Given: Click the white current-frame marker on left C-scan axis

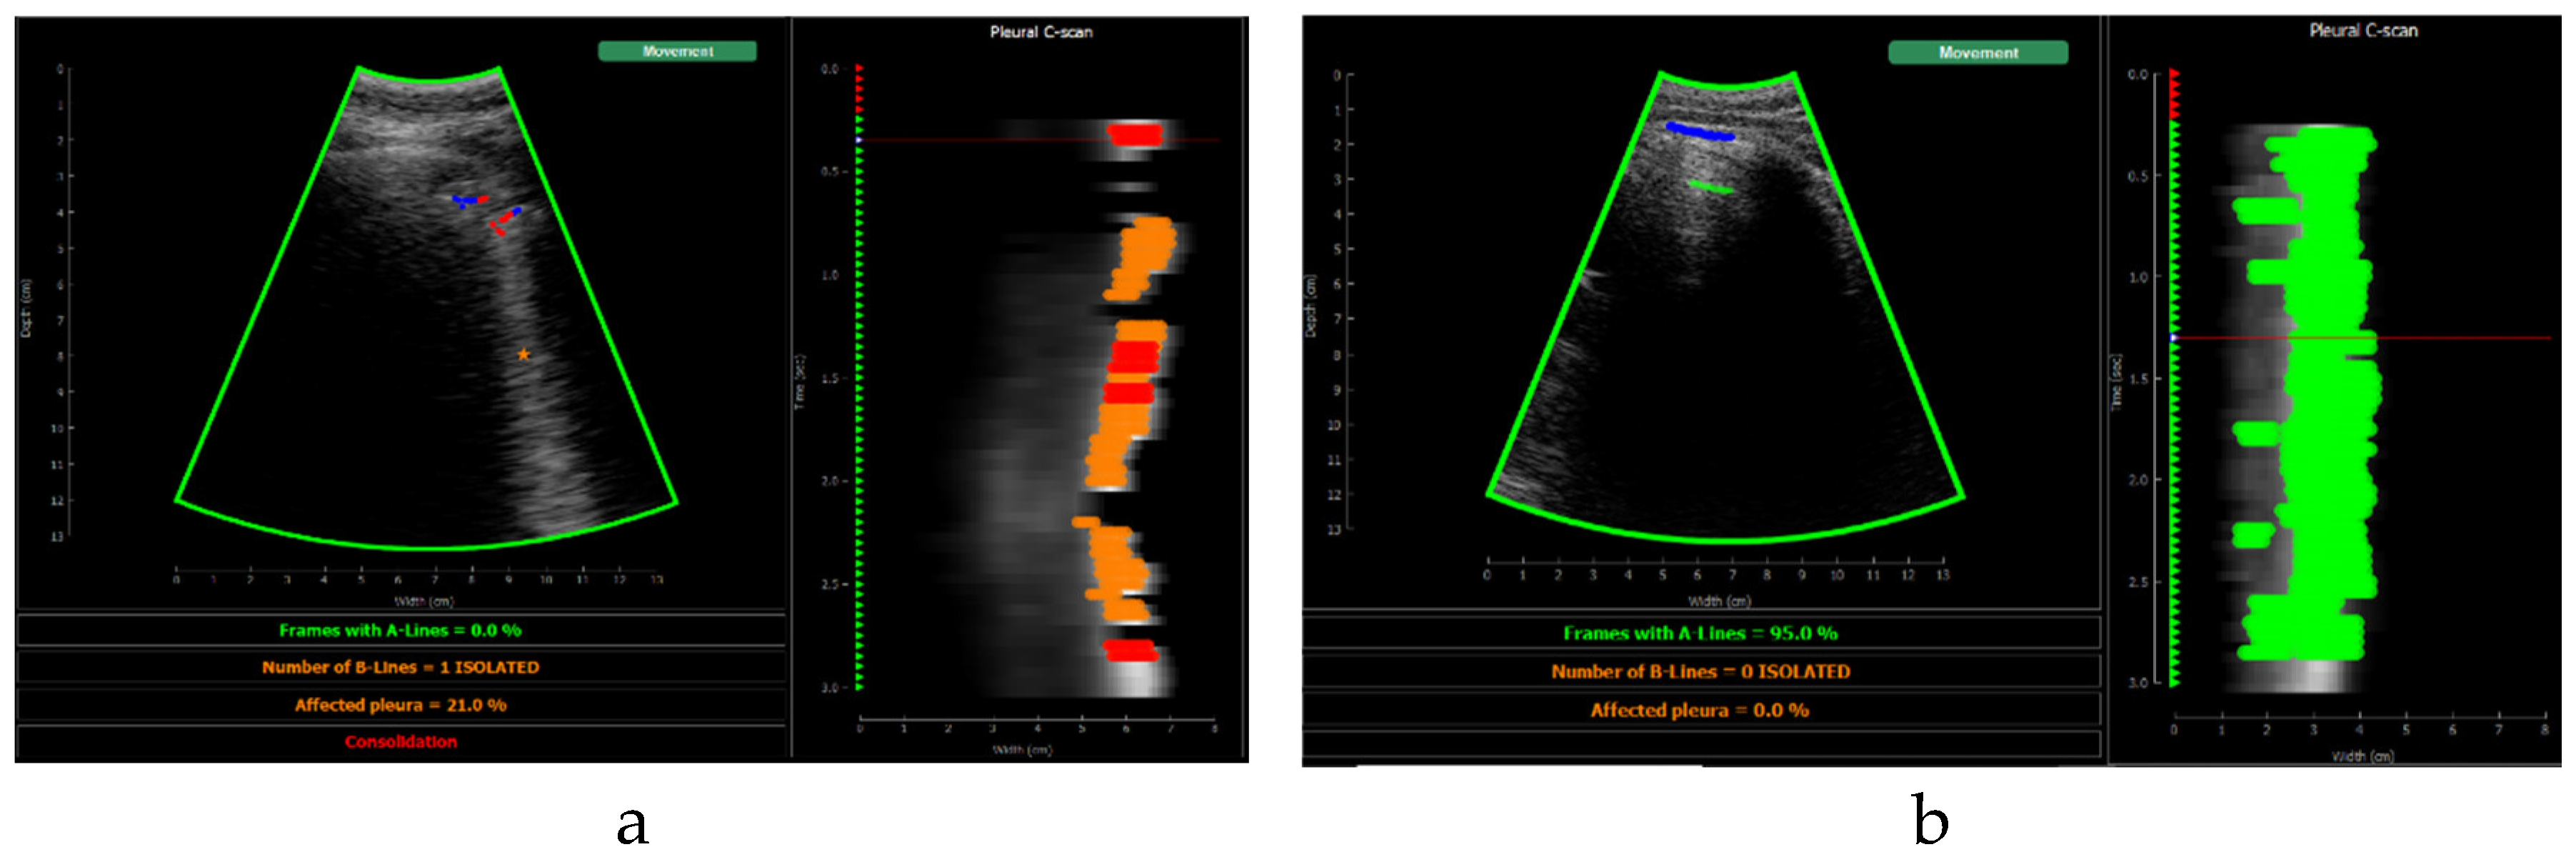Looking at the screenshot, I should pyautogui.click(x=859, y=140).
